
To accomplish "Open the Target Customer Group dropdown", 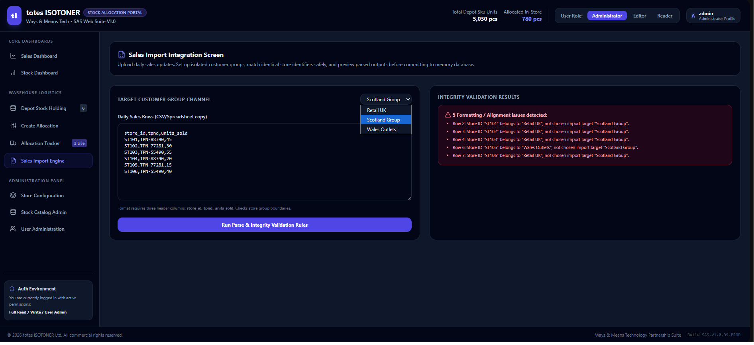I will pos(386,100).
